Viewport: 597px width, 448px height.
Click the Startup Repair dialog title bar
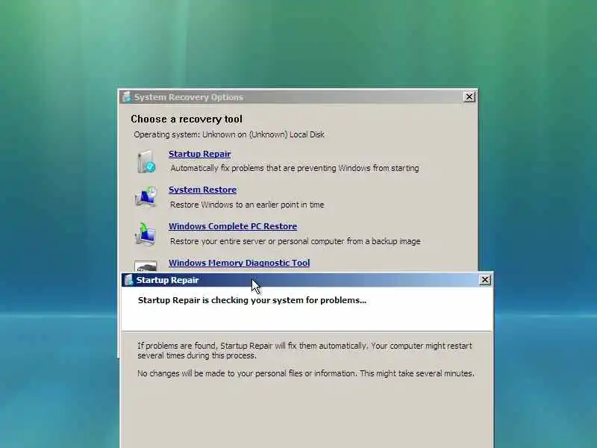click(307, 280)
